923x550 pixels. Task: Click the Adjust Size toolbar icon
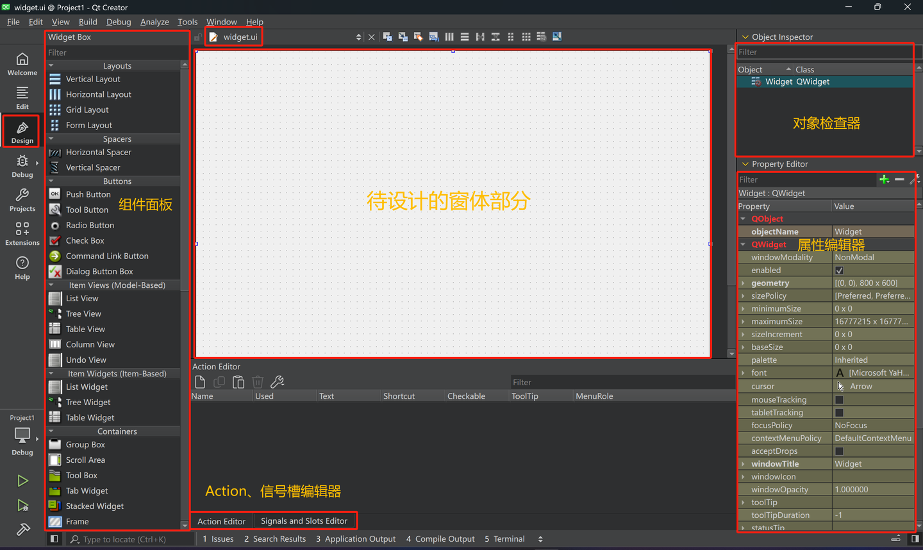[556, 37]
